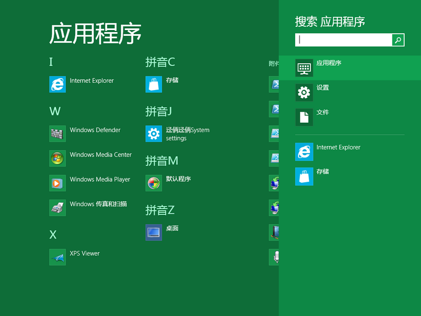Click inside the search apps text field
This screenshot has height=316, width=421.
(344, 40)
